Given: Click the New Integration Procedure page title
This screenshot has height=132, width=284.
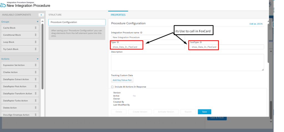Looking at the screenshot, I should point(29,6).
